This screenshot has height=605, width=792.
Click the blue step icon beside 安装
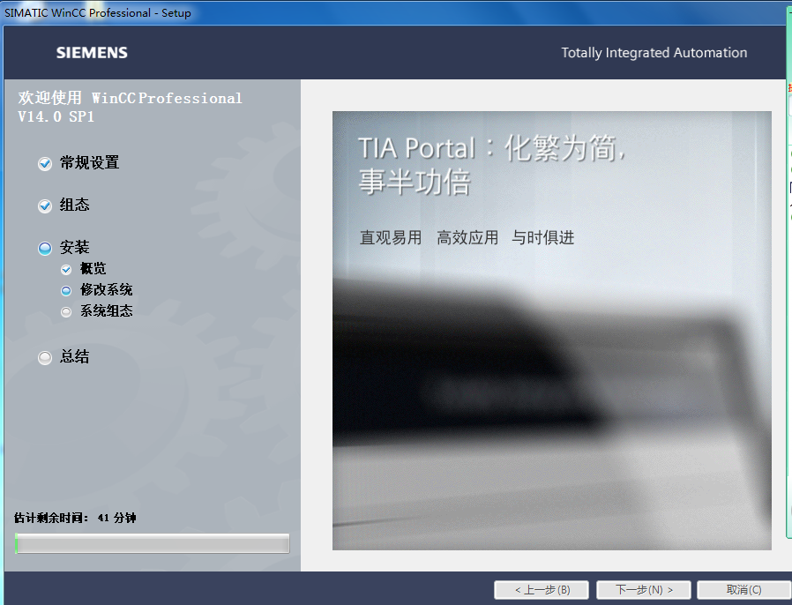(x=45, y=249)
